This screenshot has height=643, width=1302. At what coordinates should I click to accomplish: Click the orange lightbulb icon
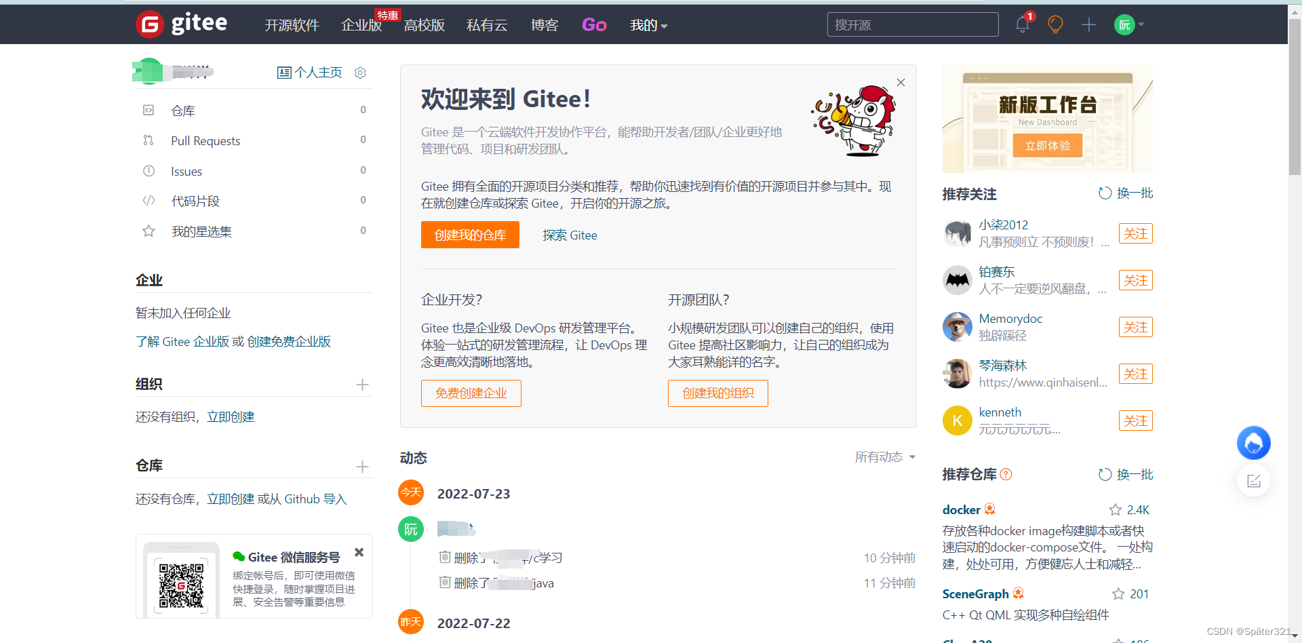click(x=1055, y=24)
